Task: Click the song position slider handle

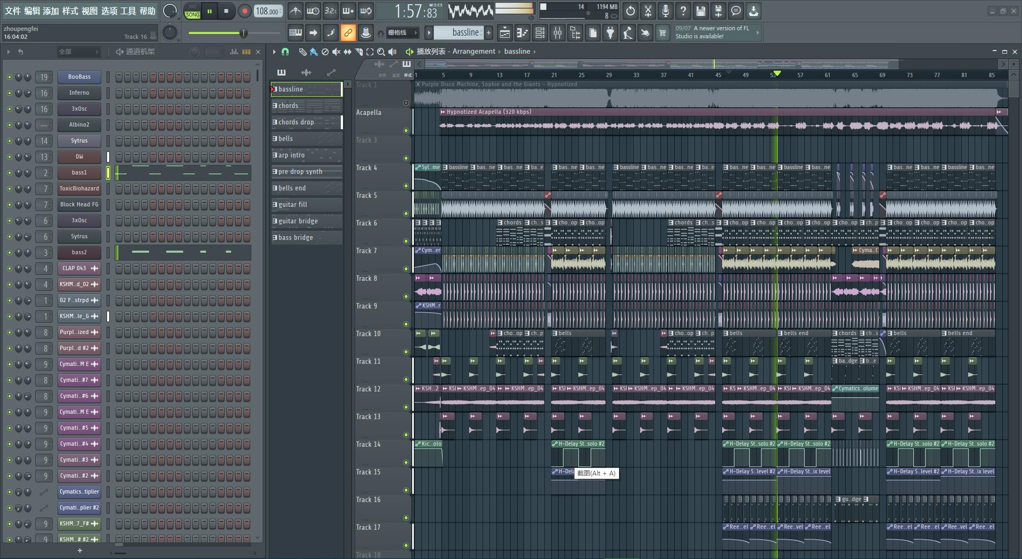Action: pyautogui.click(x=243, y=33)
